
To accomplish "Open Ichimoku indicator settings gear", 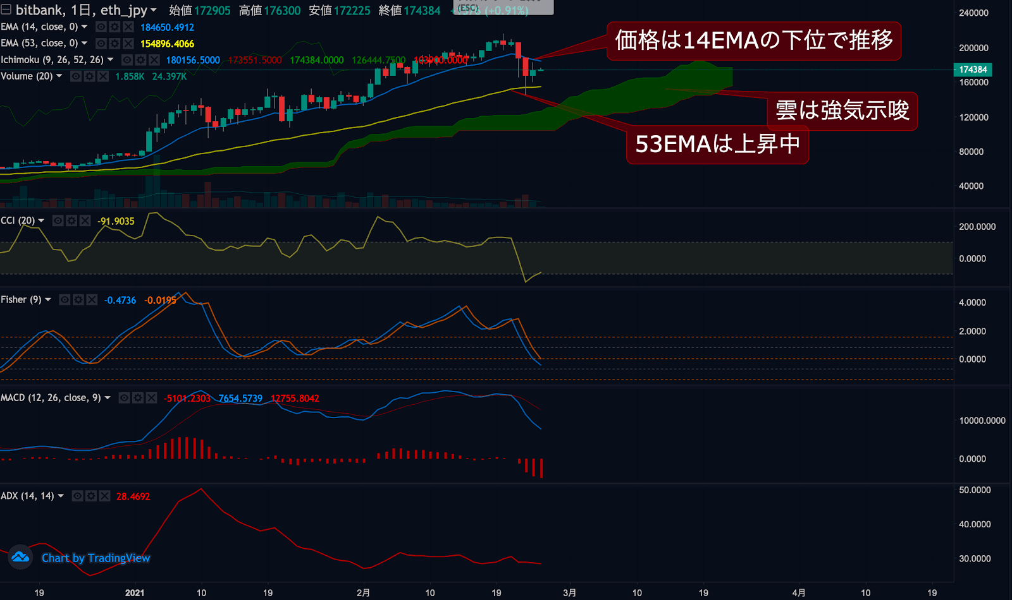I will point(140,60).
